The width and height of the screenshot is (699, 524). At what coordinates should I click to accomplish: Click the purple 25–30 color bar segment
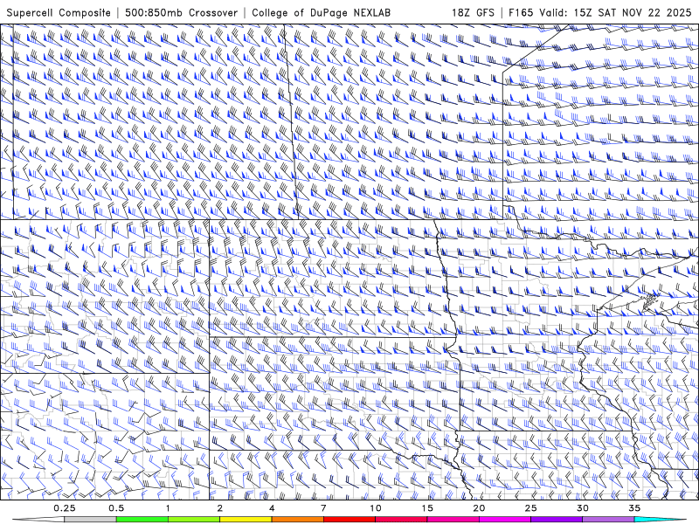pyautogui.click(x=557, y=519)
